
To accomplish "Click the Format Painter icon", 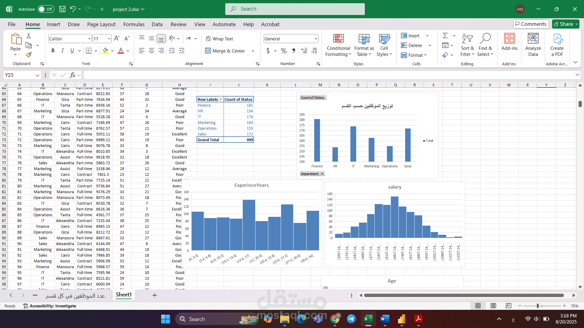I will [29, 55].
